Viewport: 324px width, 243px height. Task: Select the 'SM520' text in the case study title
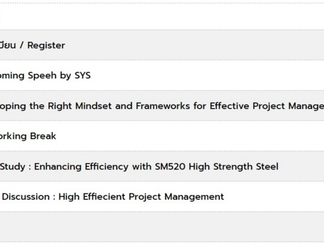pos(170,166)
